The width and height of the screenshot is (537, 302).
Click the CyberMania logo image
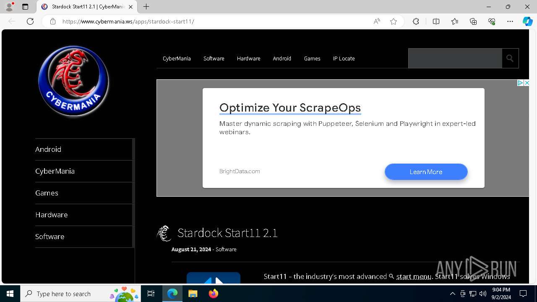coord(73,81)
